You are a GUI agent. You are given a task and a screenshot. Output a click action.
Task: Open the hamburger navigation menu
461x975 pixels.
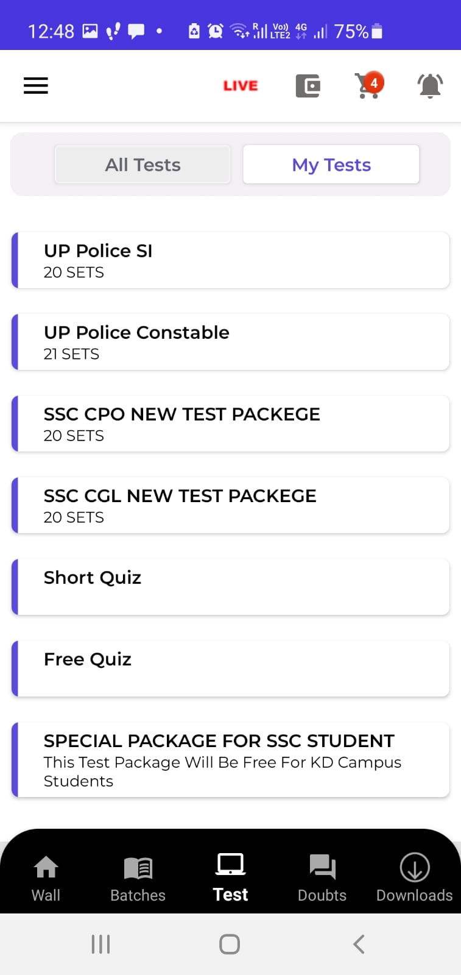click(x=36, y=85)
